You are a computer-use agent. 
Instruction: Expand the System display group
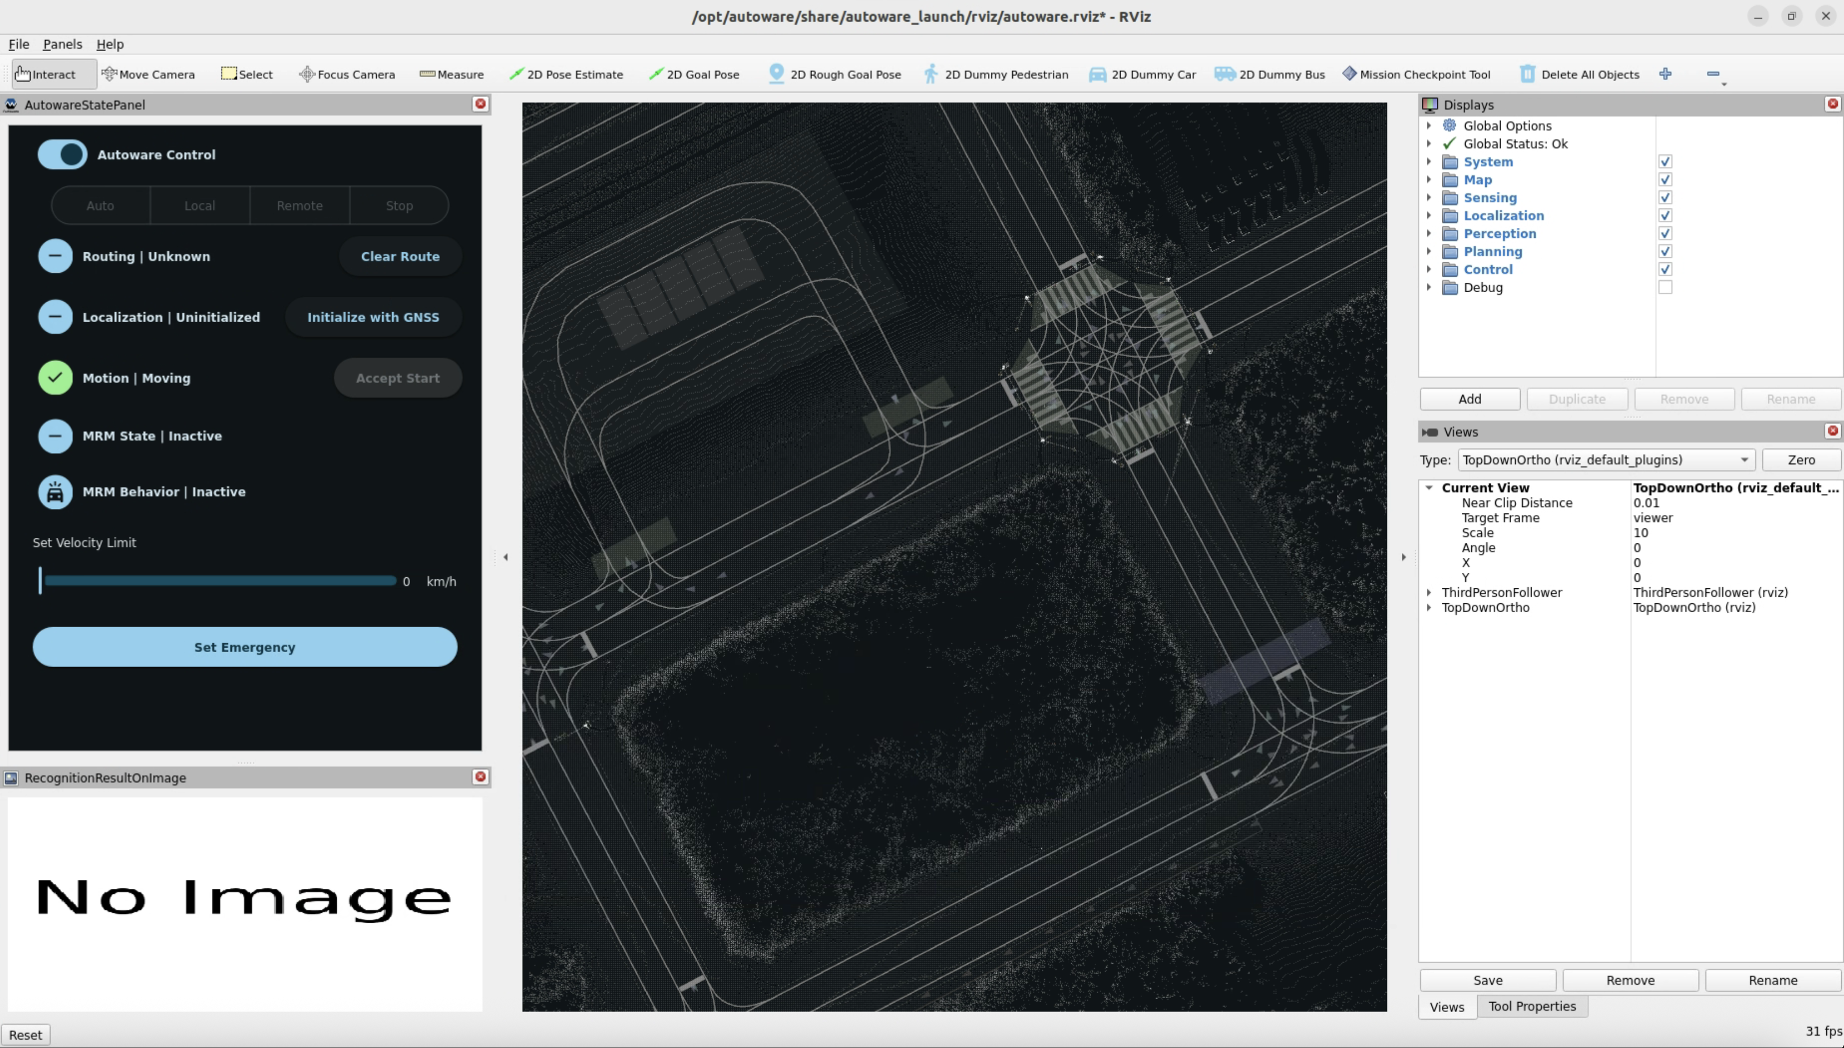(x=1429, y=161)
